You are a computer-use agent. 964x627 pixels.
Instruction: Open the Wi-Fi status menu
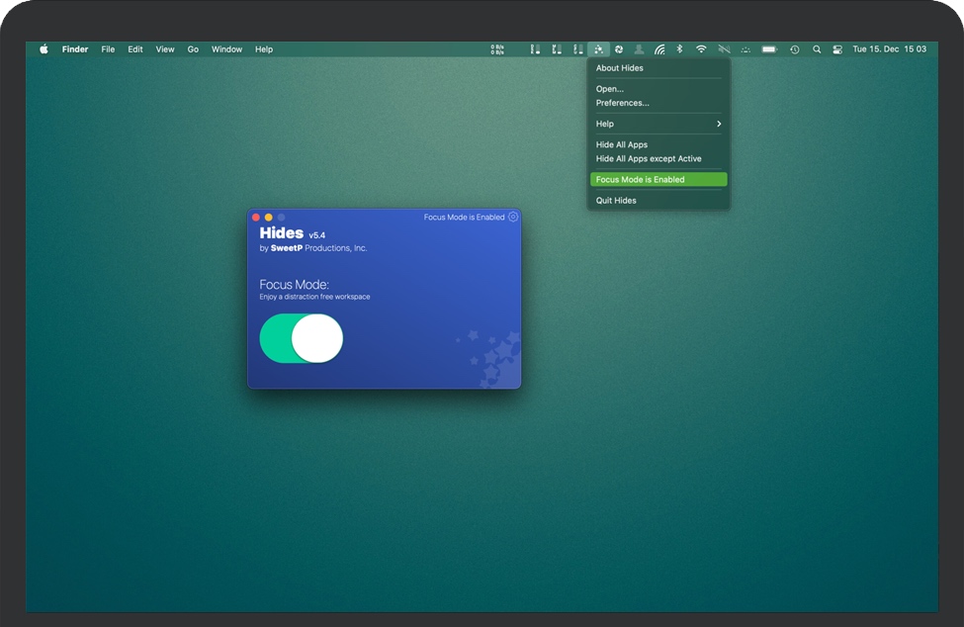(701, 49)
